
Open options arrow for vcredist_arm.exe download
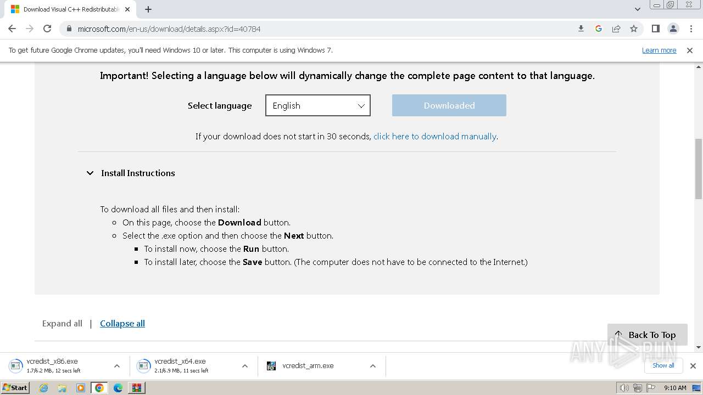[x=373, y=366]
